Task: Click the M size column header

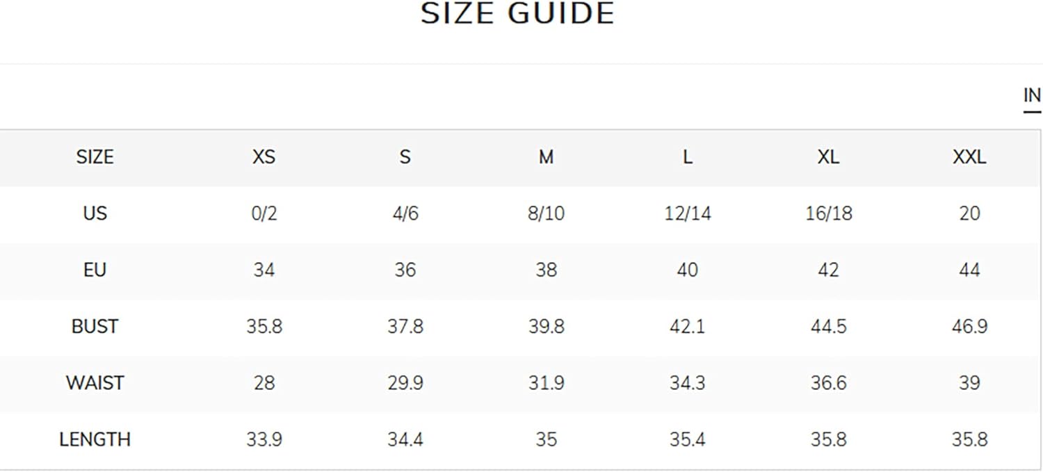Action: [546, 157]
